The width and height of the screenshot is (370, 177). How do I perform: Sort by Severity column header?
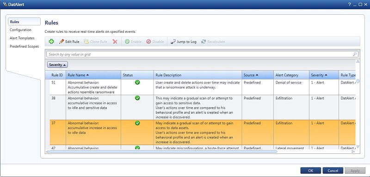[x=324, y=75]
